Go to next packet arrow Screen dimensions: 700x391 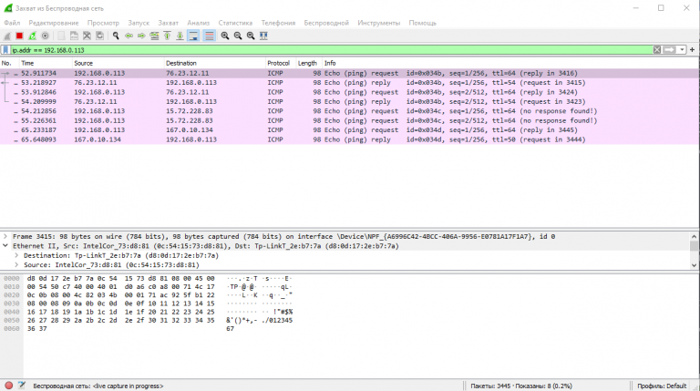[x=141, y=36]
